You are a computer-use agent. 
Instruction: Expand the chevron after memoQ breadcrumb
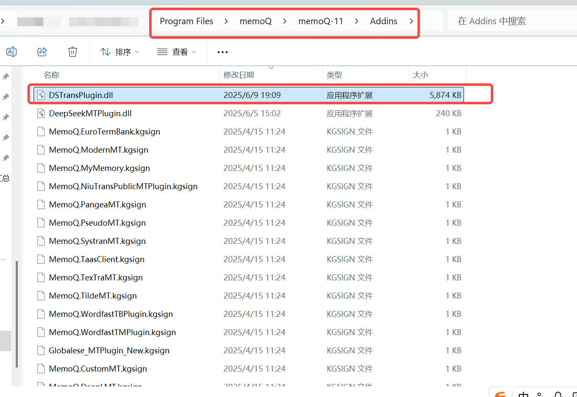coord(285,21)
